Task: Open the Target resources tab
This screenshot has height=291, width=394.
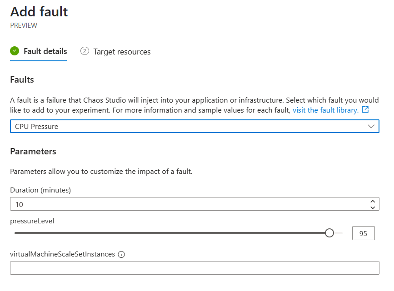Action: pyautogui.click(x=122, y=52)
